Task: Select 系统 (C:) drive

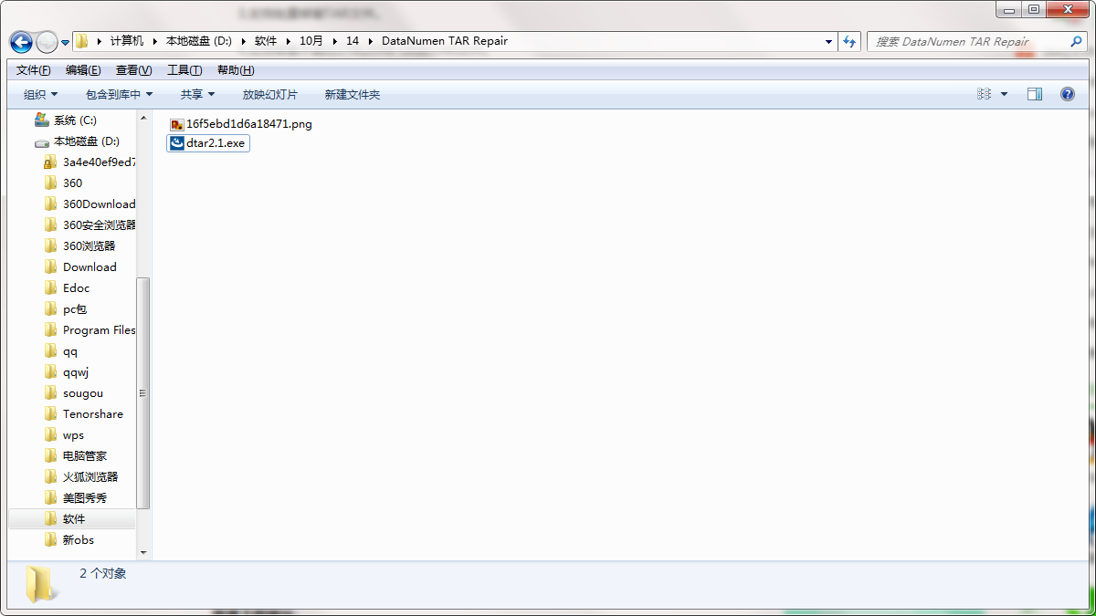Action: click(x=74, y=120)
